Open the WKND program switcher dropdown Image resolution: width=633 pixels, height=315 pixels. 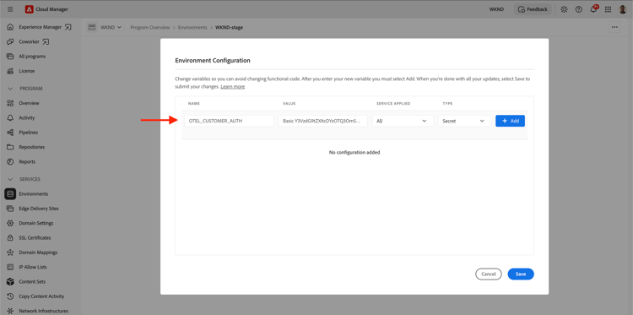105,27
